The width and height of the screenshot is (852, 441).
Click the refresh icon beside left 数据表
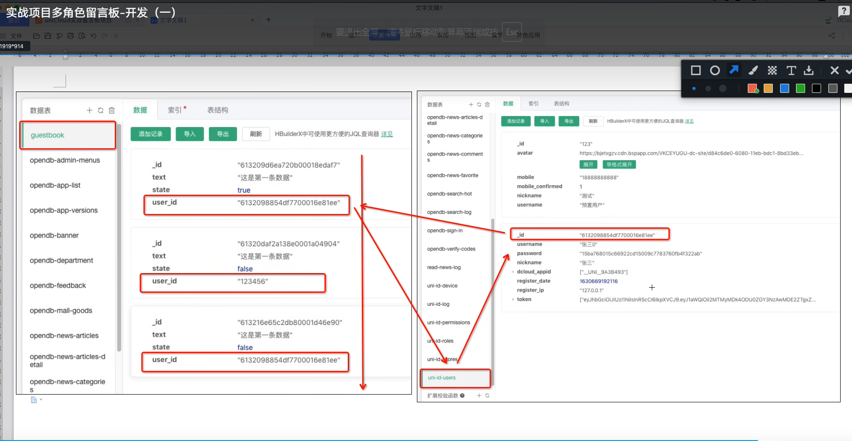pos(101,110)
